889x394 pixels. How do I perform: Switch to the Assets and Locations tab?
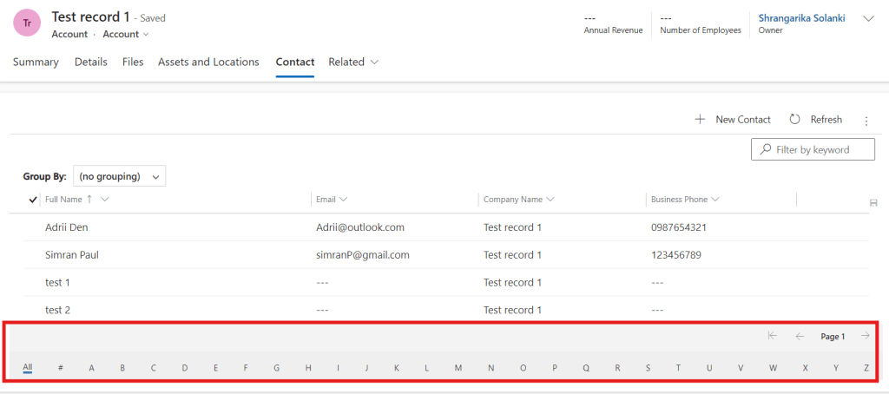(x=208, y=62)
